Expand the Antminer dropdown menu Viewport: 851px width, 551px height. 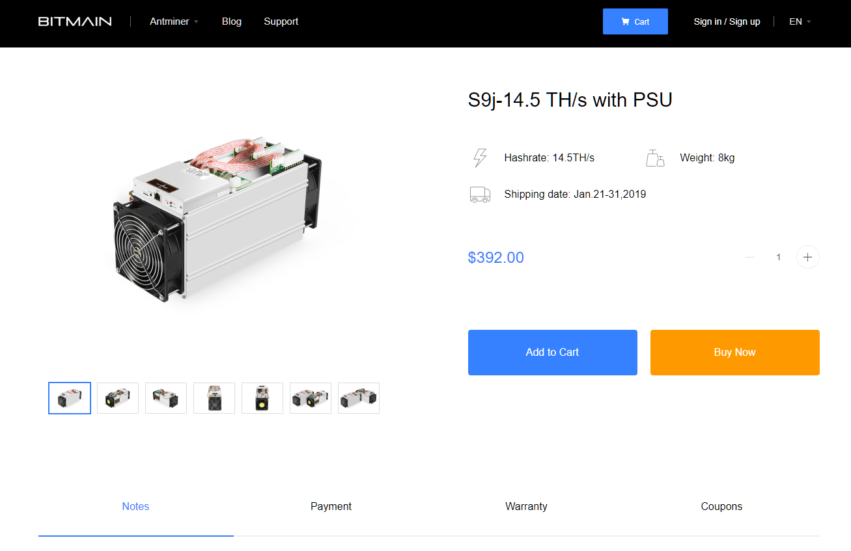[x=174, y=21]
